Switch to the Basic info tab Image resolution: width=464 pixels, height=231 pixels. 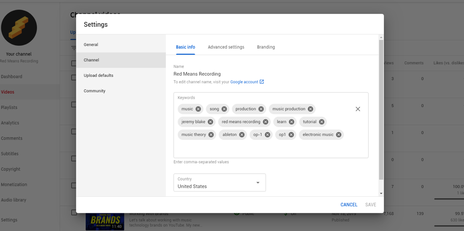point(185,47)
